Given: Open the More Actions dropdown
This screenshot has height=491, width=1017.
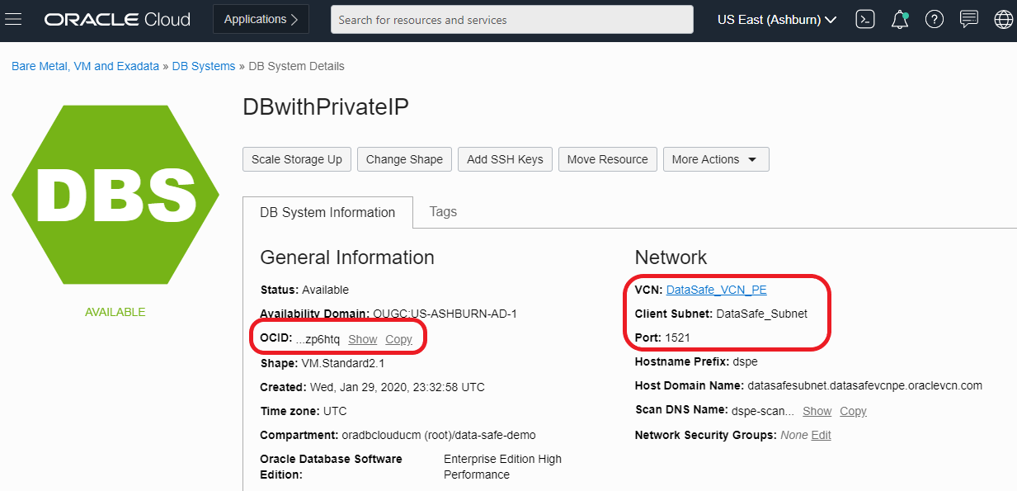Looking at the screenshot, I should [715, 159].
